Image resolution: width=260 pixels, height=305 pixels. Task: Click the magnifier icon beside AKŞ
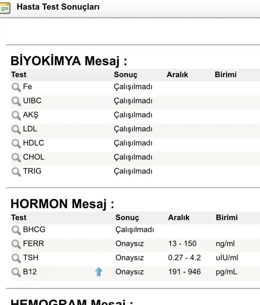pos(16,115)
